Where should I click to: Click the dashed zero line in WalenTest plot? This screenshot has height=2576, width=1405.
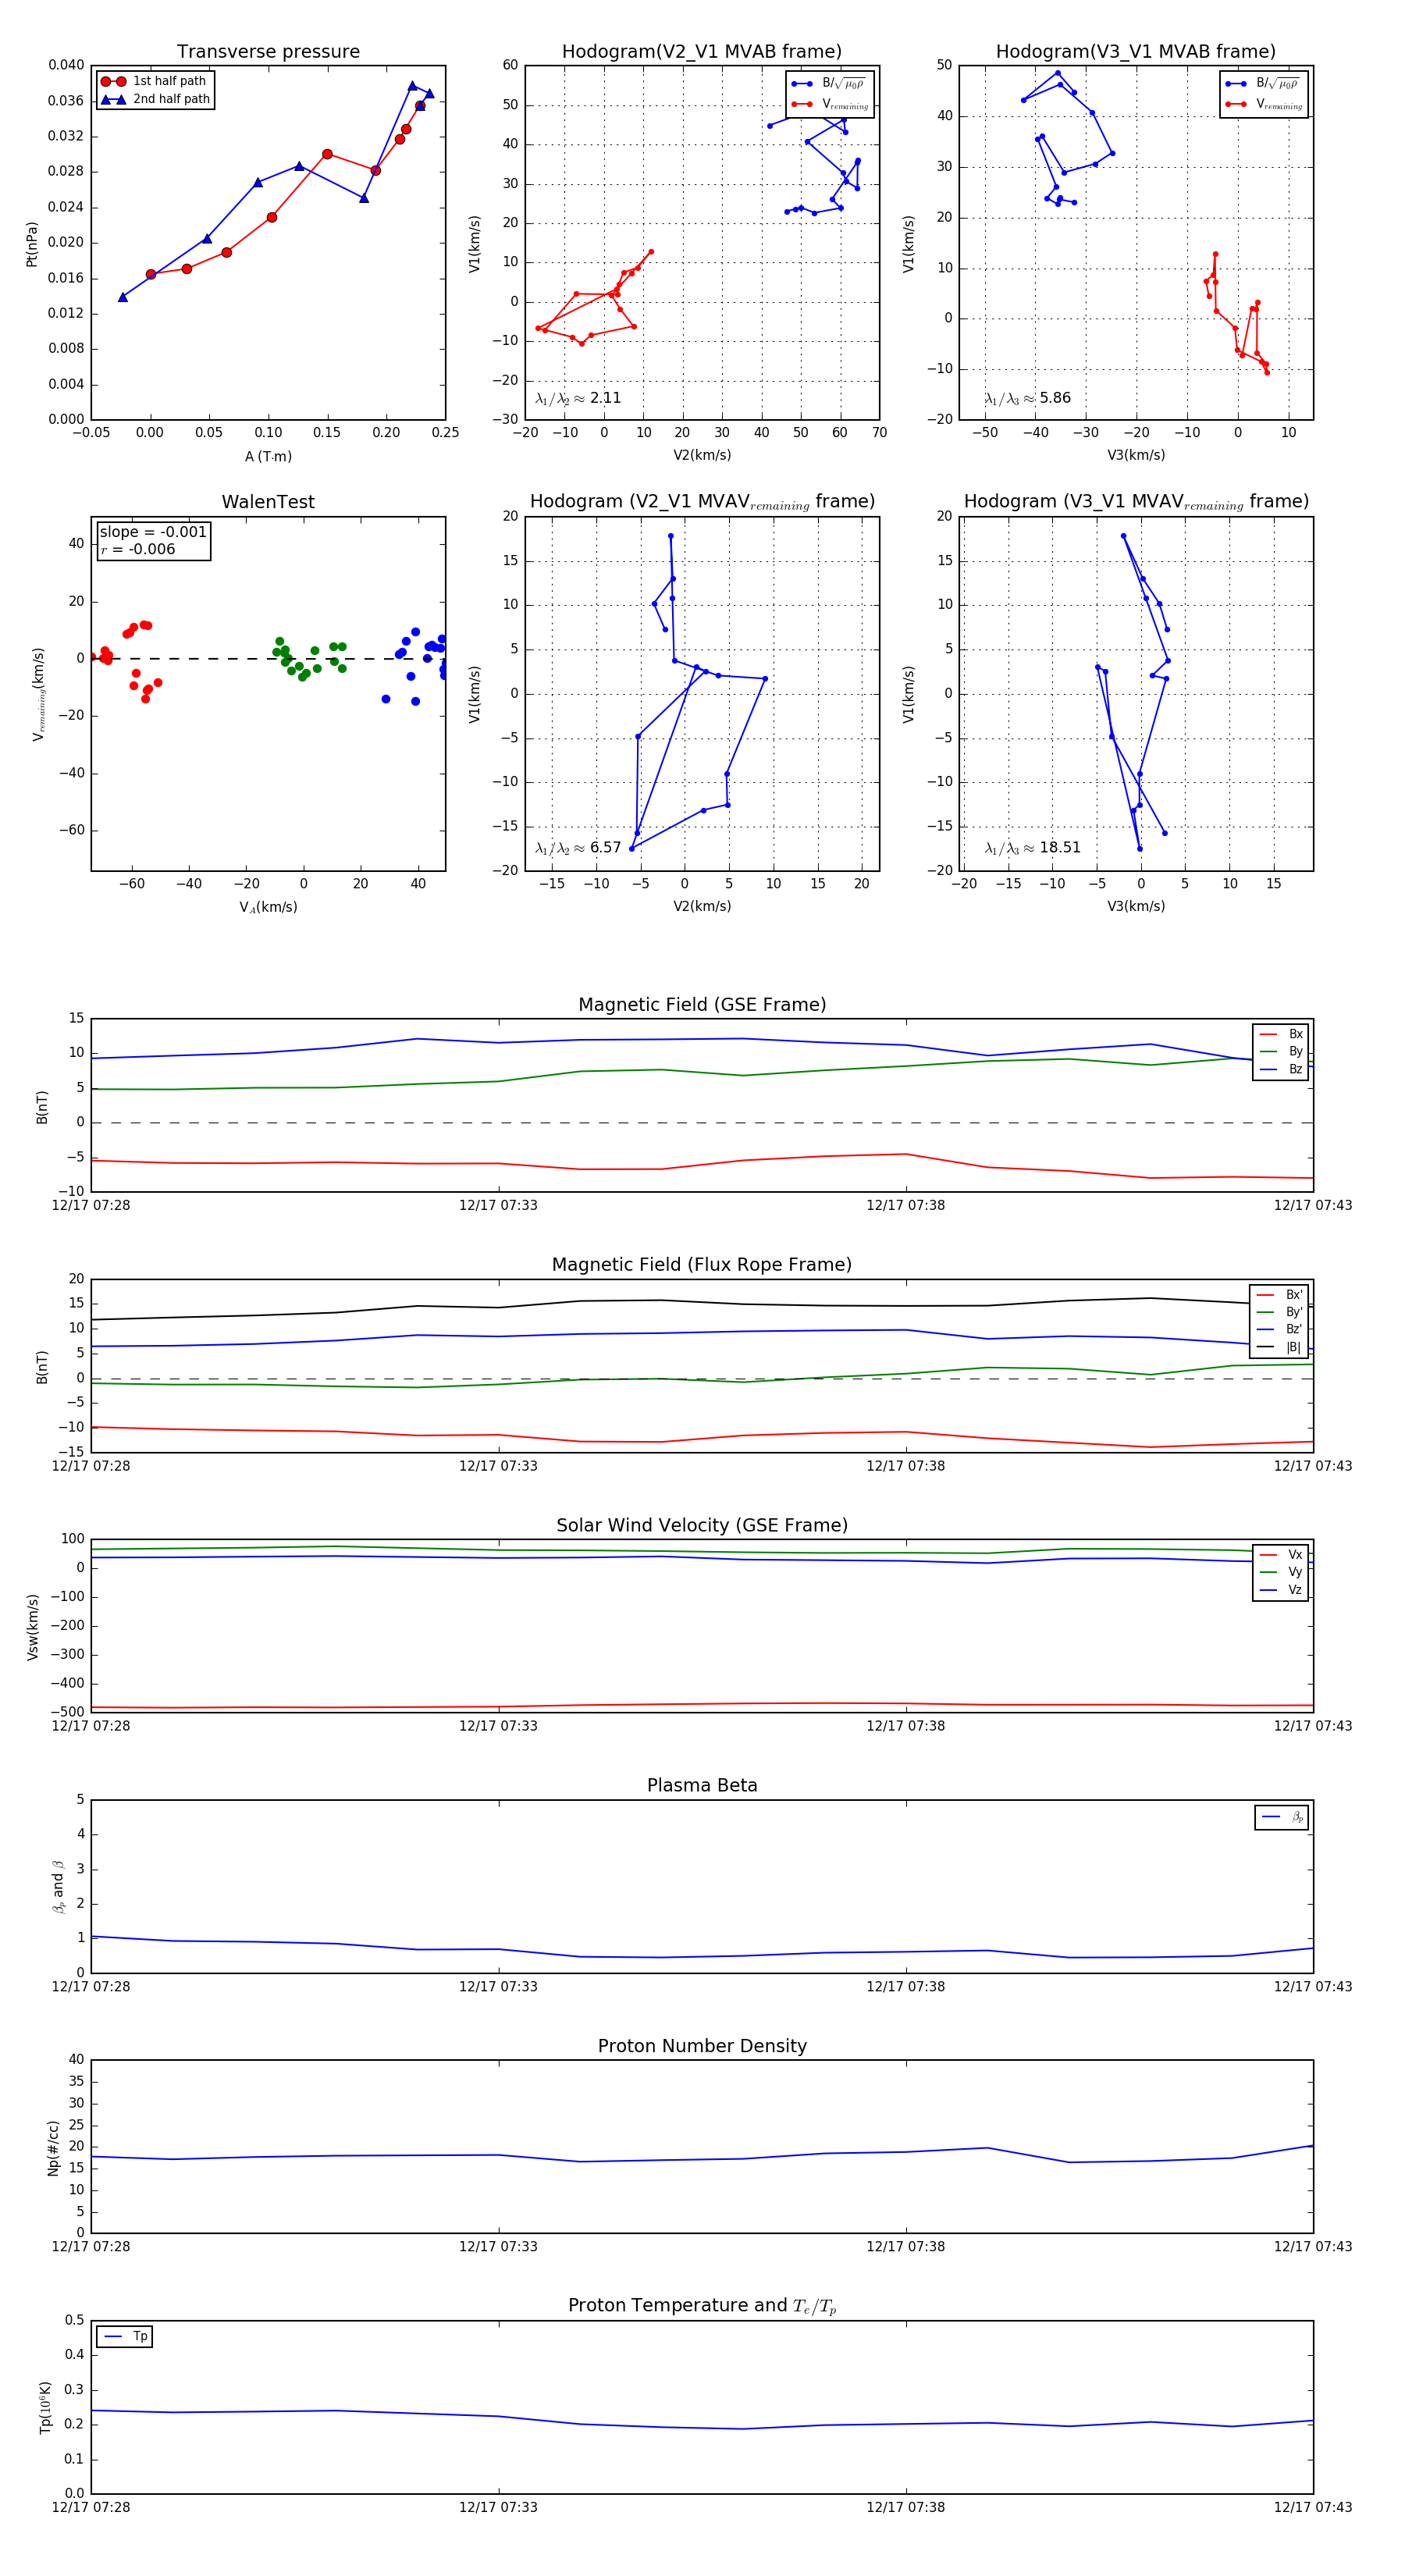coord(268,659)
